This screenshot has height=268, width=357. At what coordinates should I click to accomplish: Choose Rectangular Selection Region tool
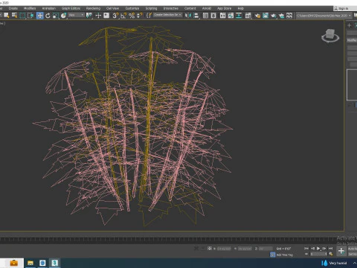(x=22, y=16)
